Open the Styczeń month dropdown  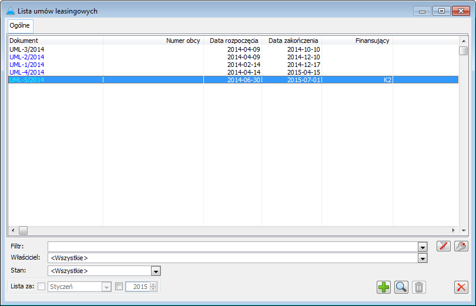coord(106,287)
